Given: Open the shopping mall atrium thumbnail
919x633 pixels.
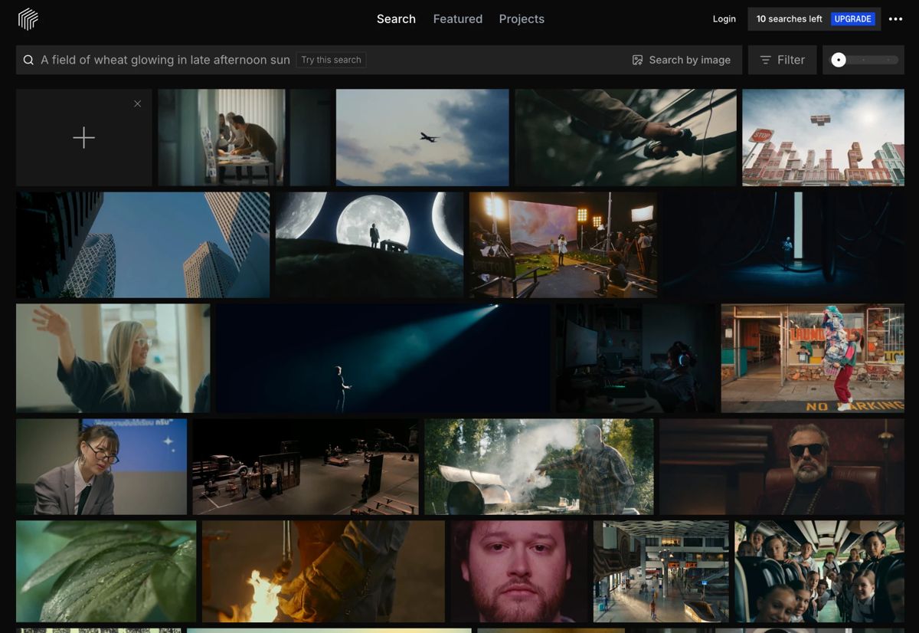Looking at the screenshot, I should pyautogui.click(x=661, y=571).
